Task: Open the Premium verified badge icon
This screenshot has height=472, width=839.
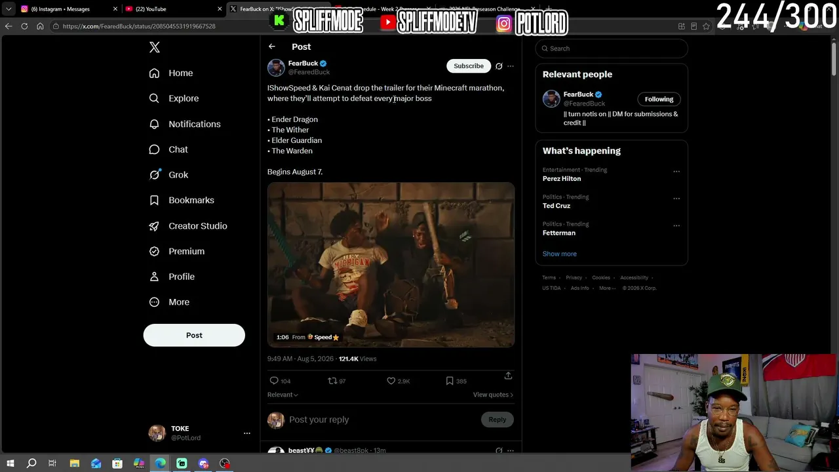Action: click(154, 251)
